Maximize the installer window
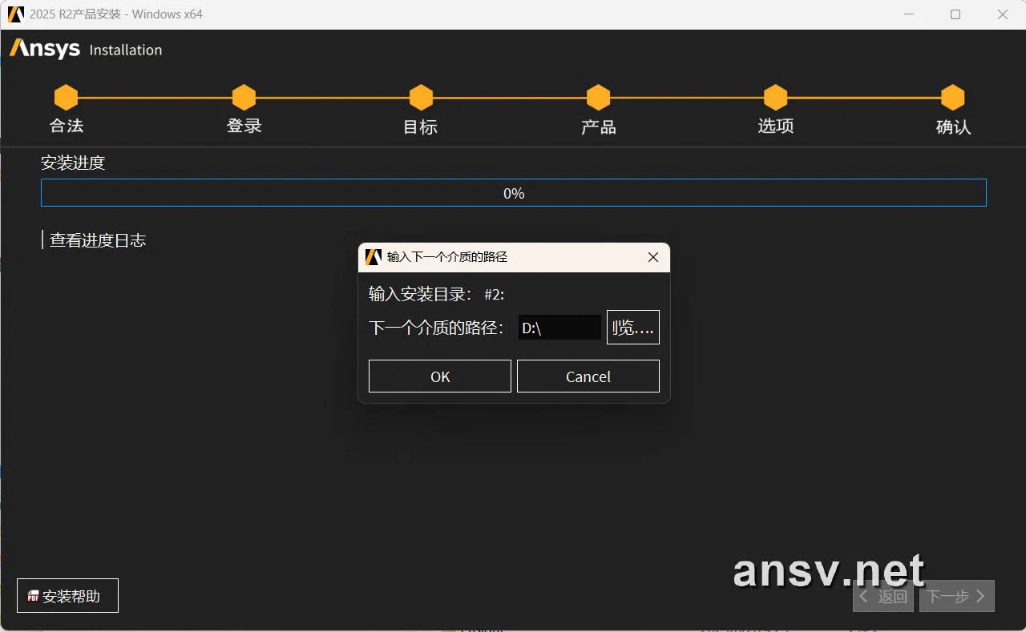 point(955,14)
